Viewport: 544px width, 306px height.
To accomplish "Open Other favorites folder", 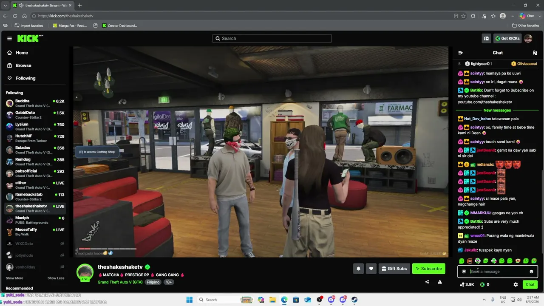I will tap(526, 25).
